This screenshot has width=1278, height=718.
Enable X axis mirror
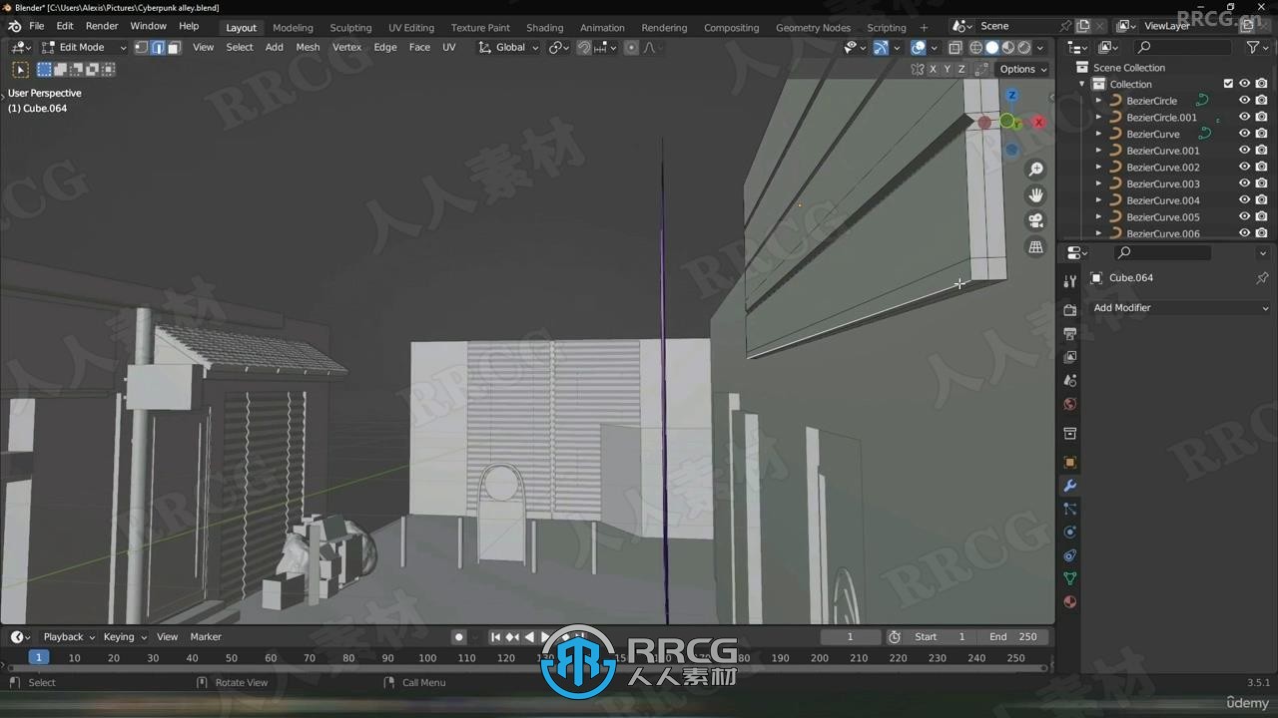tap(934, 69)
